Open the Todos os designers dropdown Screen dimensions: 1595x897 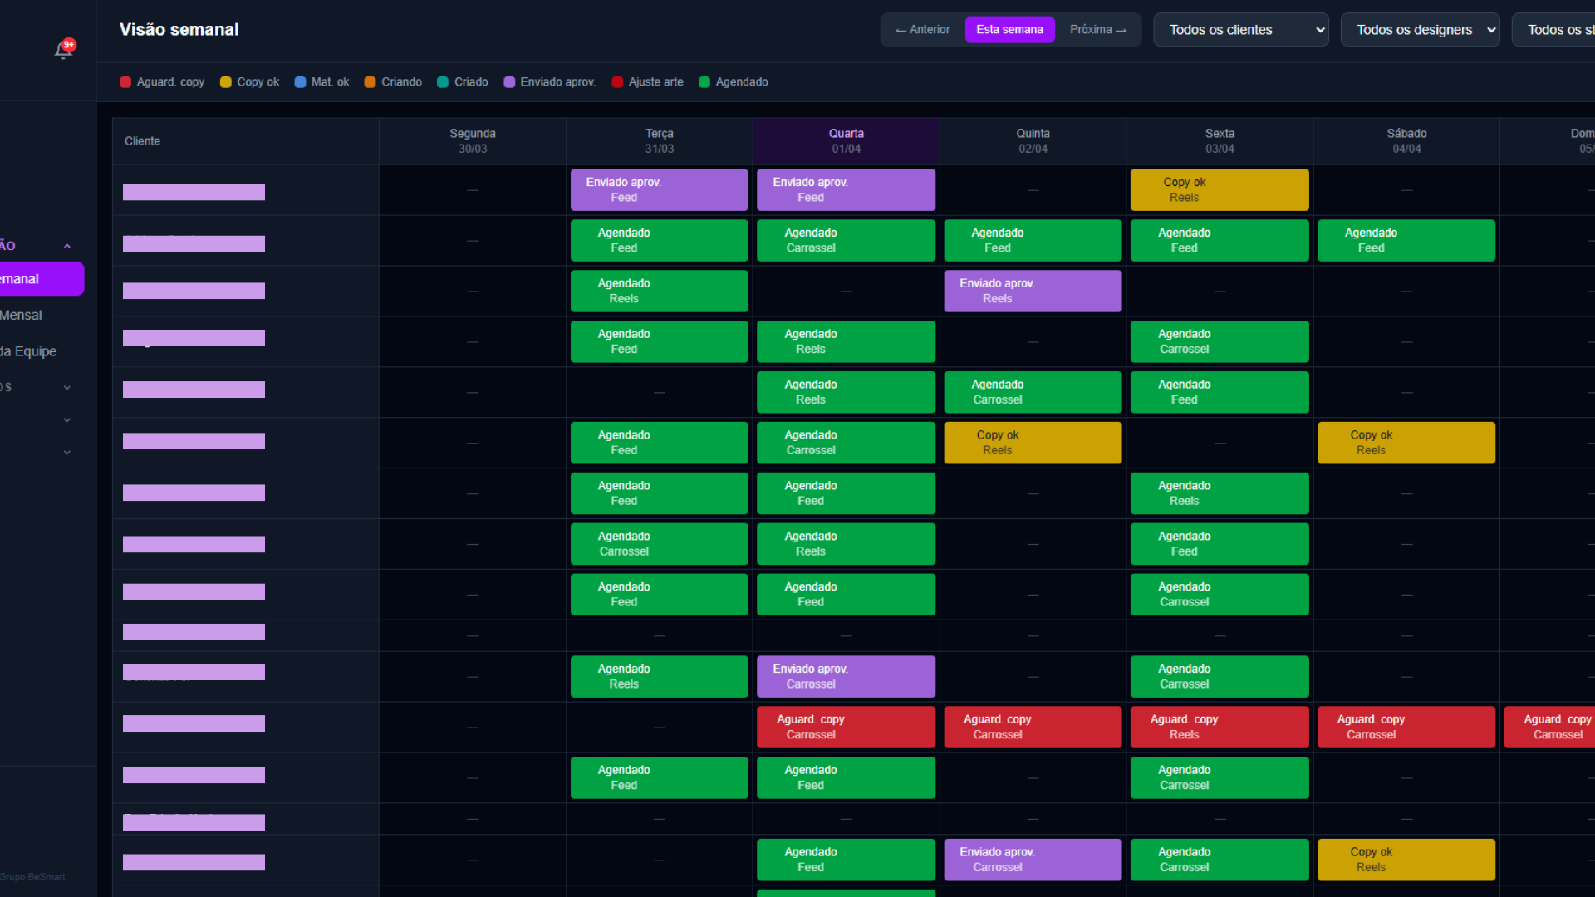click(1420, 30)
